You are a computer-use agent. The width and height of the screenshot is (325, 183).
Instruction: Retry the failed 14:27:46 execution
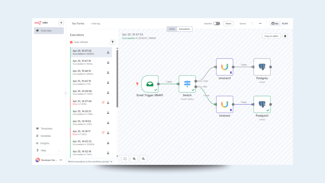pyautogui.click(x=103, y=103)
